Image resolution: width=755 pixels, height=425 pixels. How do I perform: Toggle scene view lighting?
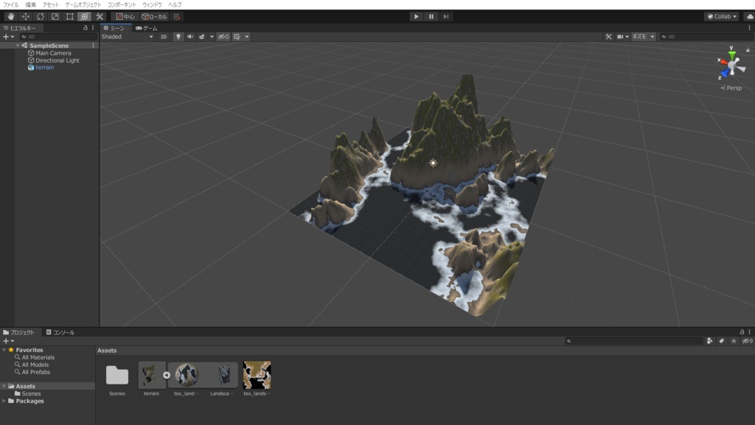point(178,35)
